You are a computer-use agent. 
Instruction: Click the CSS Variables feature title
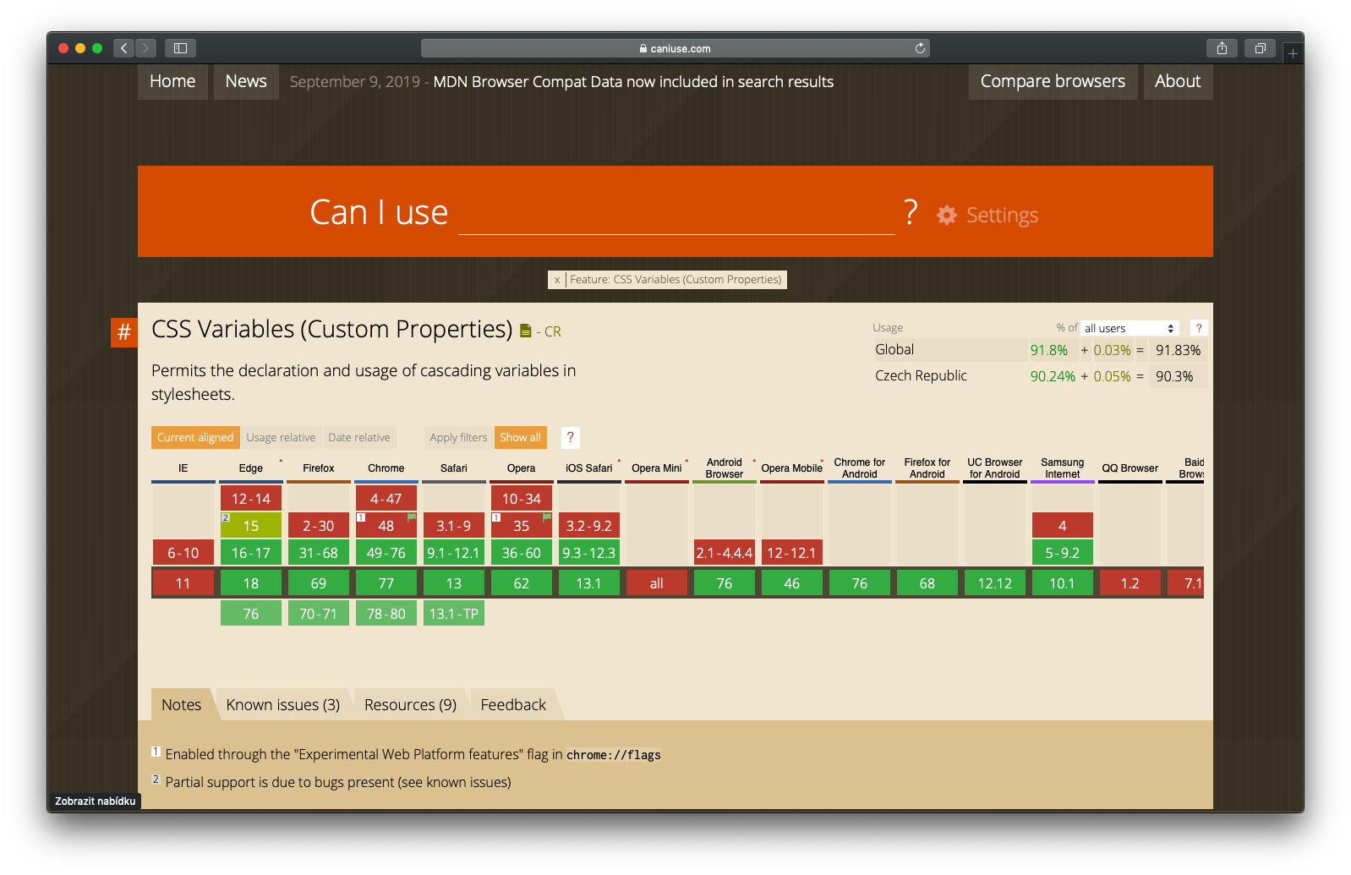coord(332,329)
